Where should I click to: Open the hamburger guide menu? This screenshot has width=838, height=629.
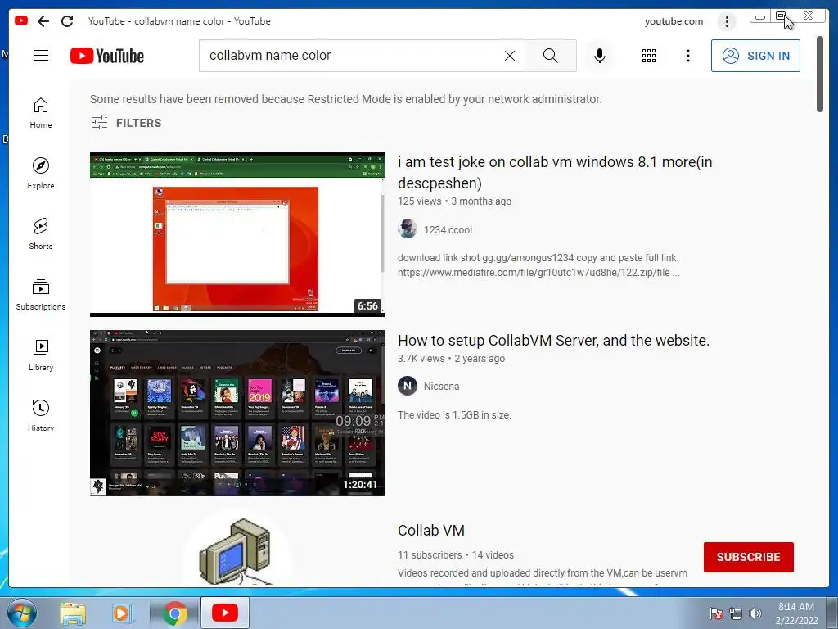[41, 55]
